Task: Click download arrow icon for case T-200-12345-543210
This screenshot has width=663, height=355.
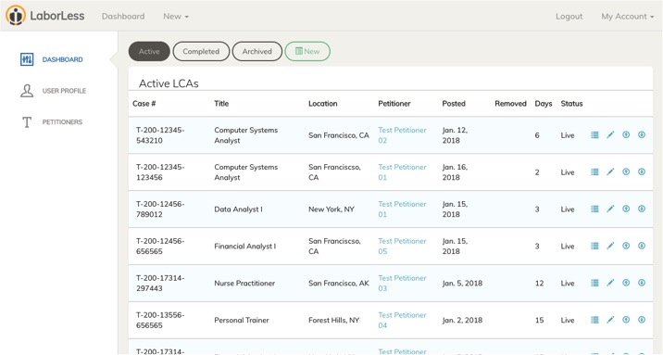Action: pyautogui.click(x=642, y=135)
